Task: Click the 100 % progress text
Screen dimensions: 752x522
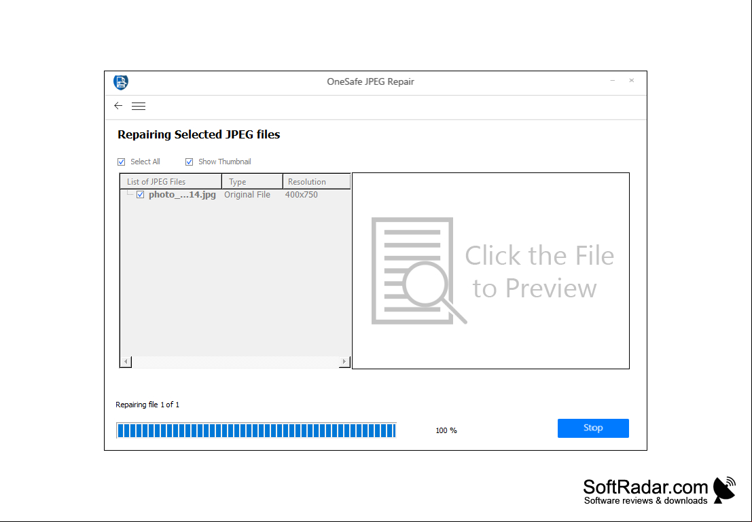Action: [446, 430]
